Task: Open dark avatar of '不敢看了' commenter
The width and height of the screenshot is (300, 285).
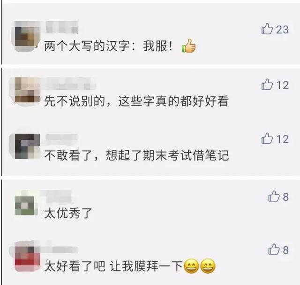Action: (x=27, y=146)
